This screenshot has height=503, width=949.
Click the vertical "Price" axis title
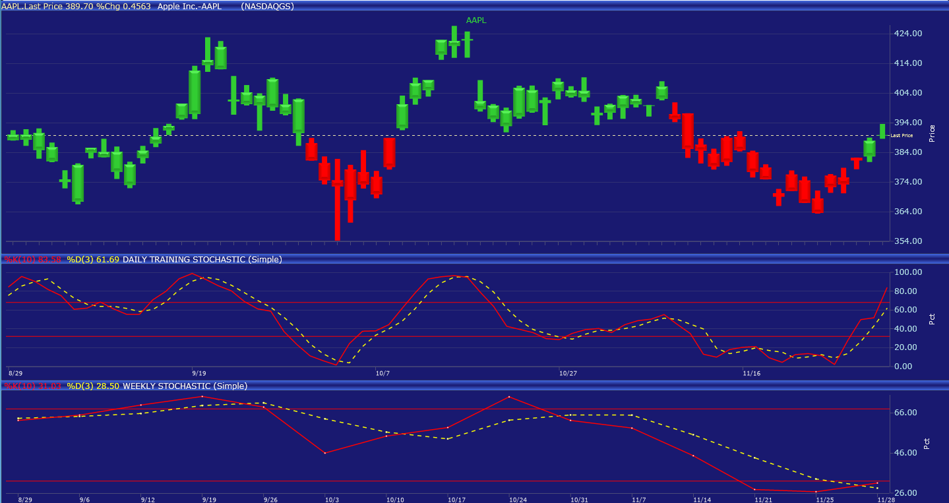(932, 133)
